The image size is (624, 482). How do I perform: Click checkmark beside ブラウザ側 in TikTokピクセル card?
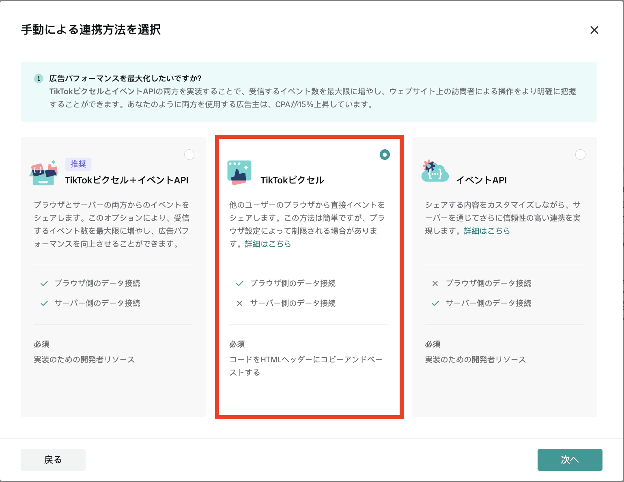coord(240,283)
